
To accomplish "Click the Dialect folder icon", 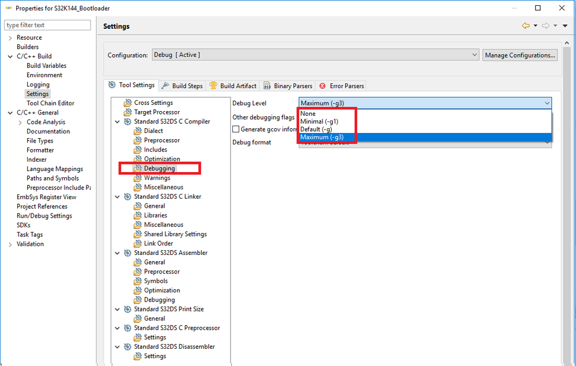I will click(137, 131).
